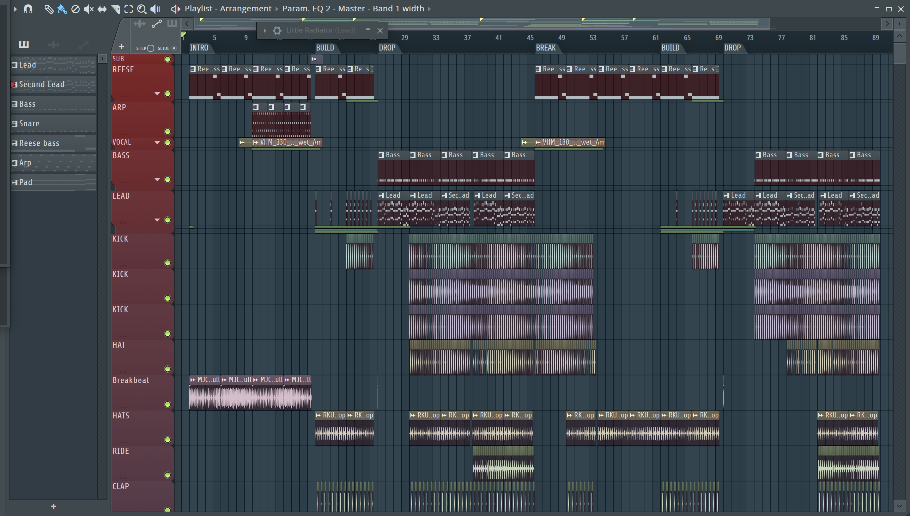Mute the LEAD track
This screenshot has height=516, width=910.
[168, 220]
